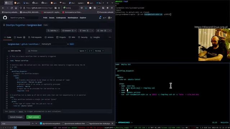This screenshot has height=129, width=230.
Task: Toggle 'Wyróżnianie wszystkich' checkbox
Action: [x=41, y=123]
